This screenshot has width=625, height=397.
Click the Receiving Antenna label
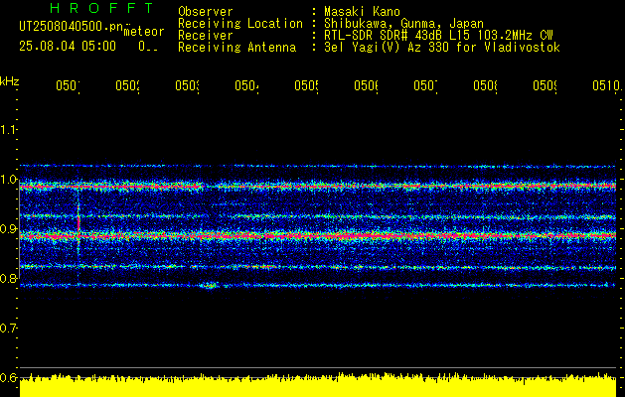tap(237, 48)
